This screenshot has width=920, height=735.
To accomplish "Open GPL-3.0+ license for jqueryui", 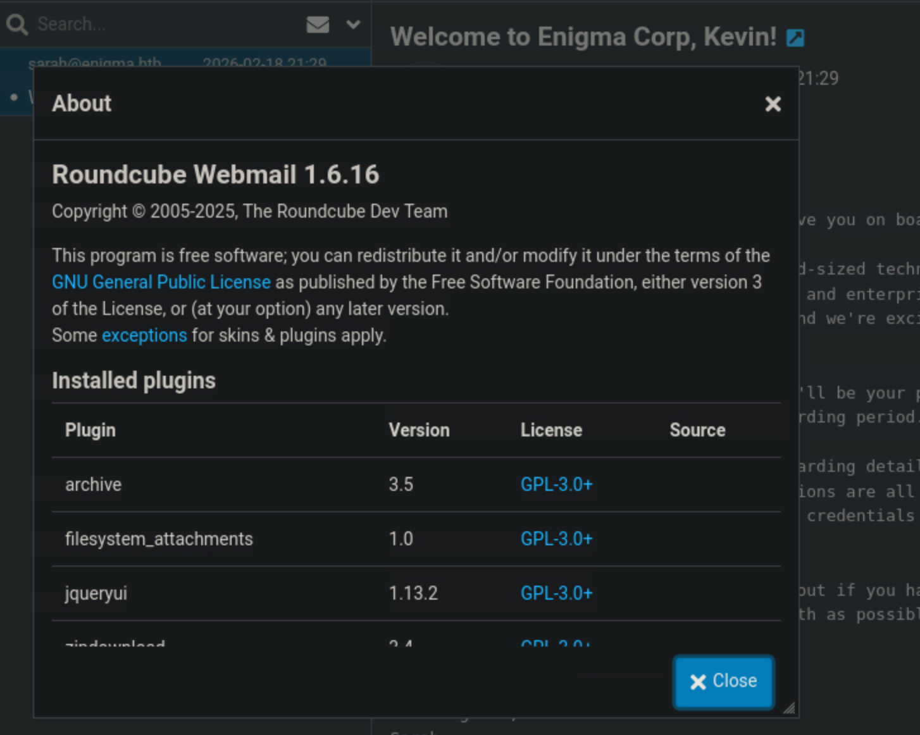I will 556,593.
